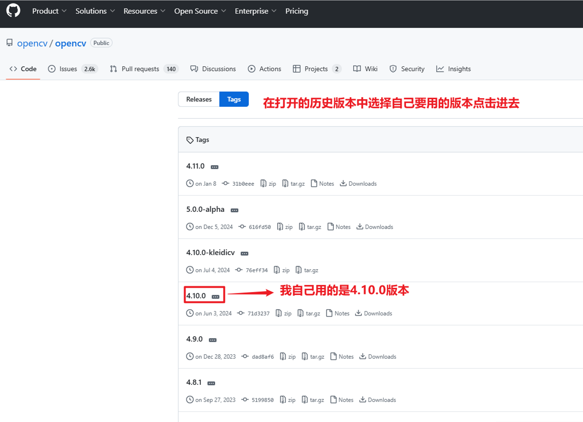This screenshot has width=583, height=422.
Task: Open the 4.8.1 tag
Action: coord(194,382)
